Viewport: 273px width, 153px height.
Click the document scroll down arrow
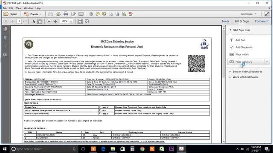(224, 142)
